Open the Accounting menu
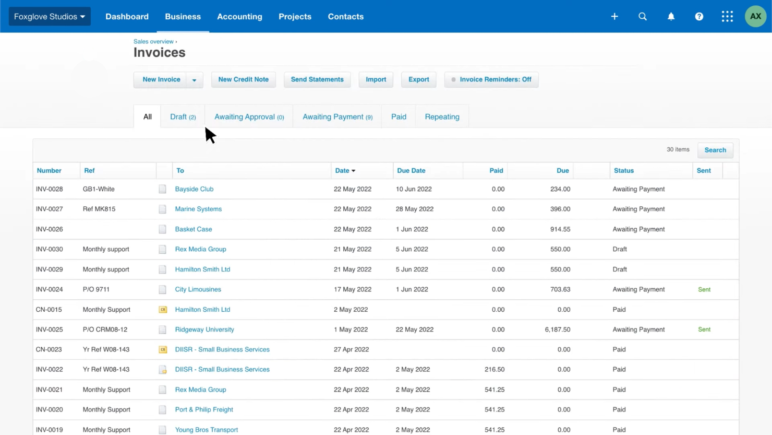 coord(239,16)
